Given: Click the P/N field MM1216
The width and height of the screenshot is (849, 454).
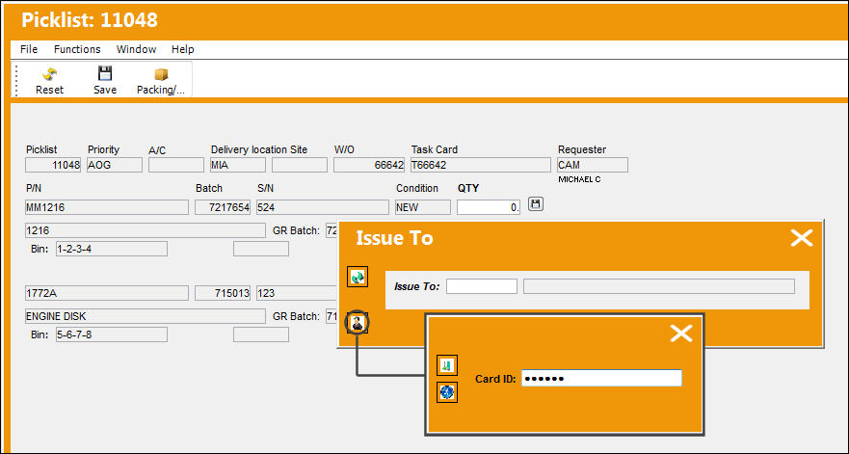Looking at the screenshot, I should tap(107, 207).
